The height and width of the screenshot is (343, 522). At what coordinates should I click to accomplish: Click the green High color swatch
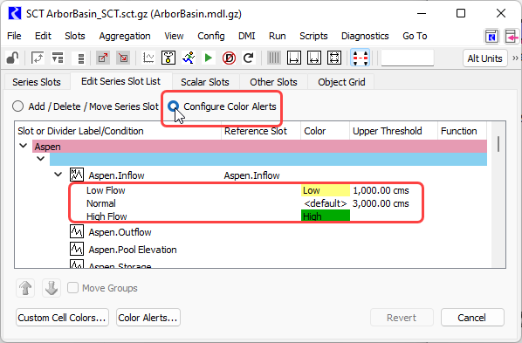click(326, 216)
